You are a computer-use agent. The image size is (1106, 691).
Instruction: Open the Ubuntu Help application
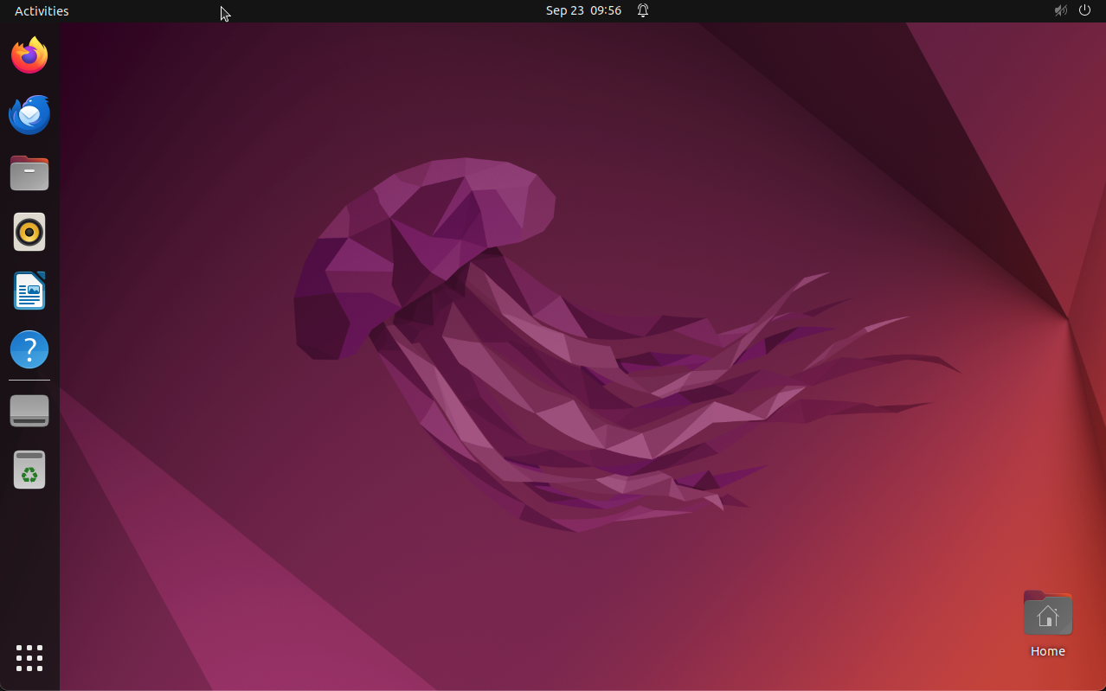[29, 349]
